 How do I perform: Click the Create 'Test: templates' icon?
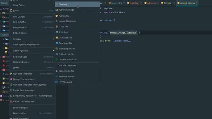[11, 102]
